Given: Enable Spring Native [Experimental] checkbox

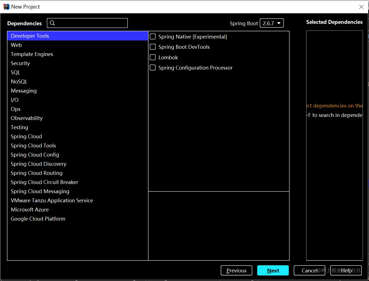Looking at the screenshot, I should [x=153, y=37].
